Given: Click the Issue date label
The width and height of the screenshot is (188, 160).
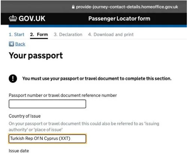Looking at the screenshot, I should pos(19,151).
